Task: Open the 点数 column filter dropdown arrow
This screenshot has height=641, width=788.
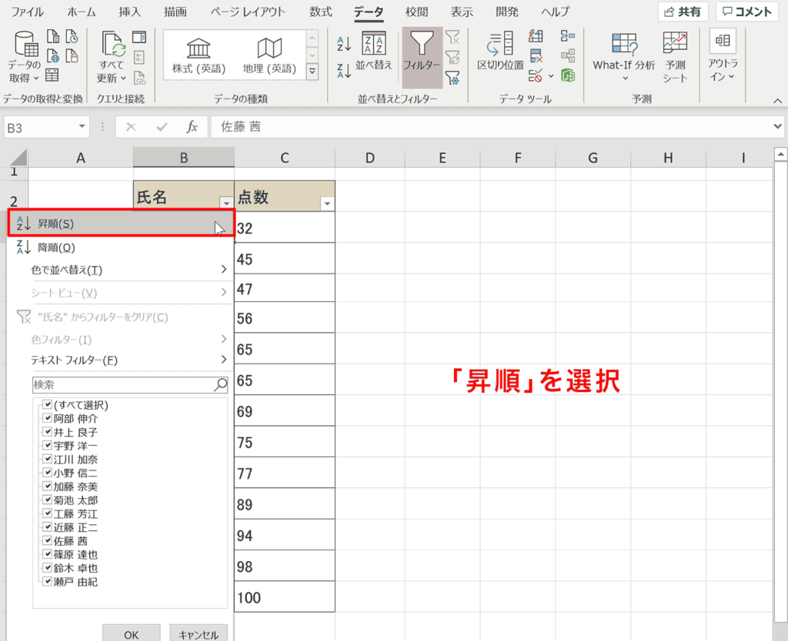Action: click(327, 204)
